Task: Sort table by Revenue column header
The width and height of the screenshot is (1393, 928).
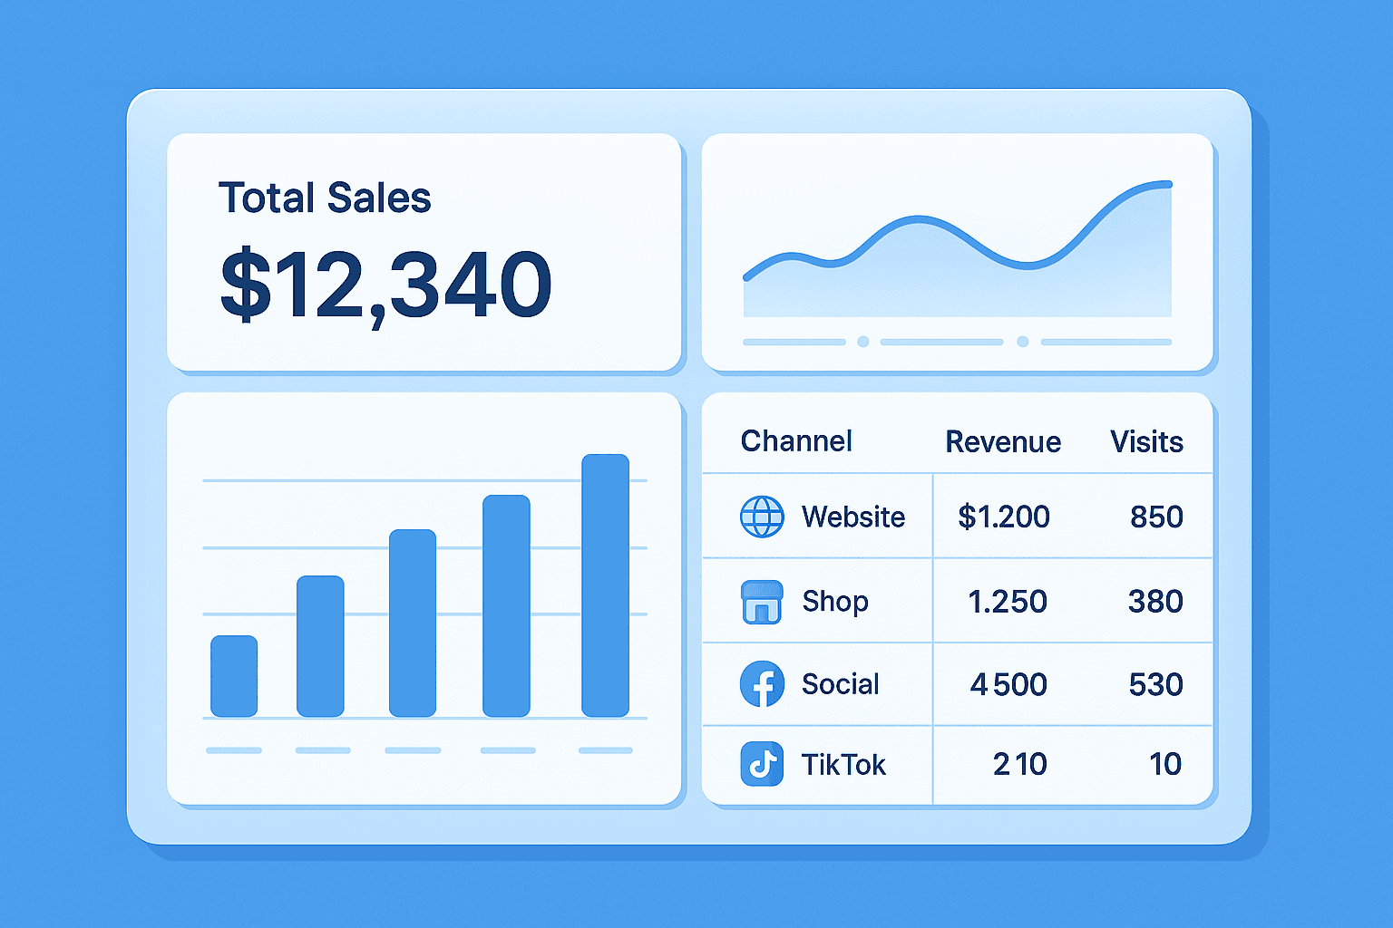Action: point(1002,442)
